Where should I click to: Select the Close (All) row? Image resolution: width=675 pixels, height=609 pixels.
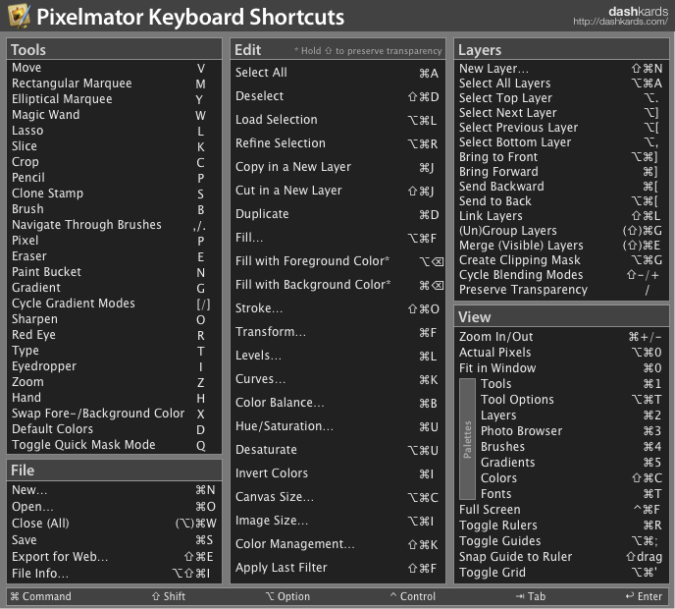click(x=114, y=524)
